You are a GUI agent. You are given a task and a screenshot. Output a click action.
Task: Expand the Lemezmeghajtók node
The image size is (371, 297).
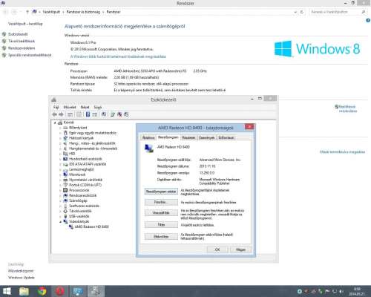[60, 169]
